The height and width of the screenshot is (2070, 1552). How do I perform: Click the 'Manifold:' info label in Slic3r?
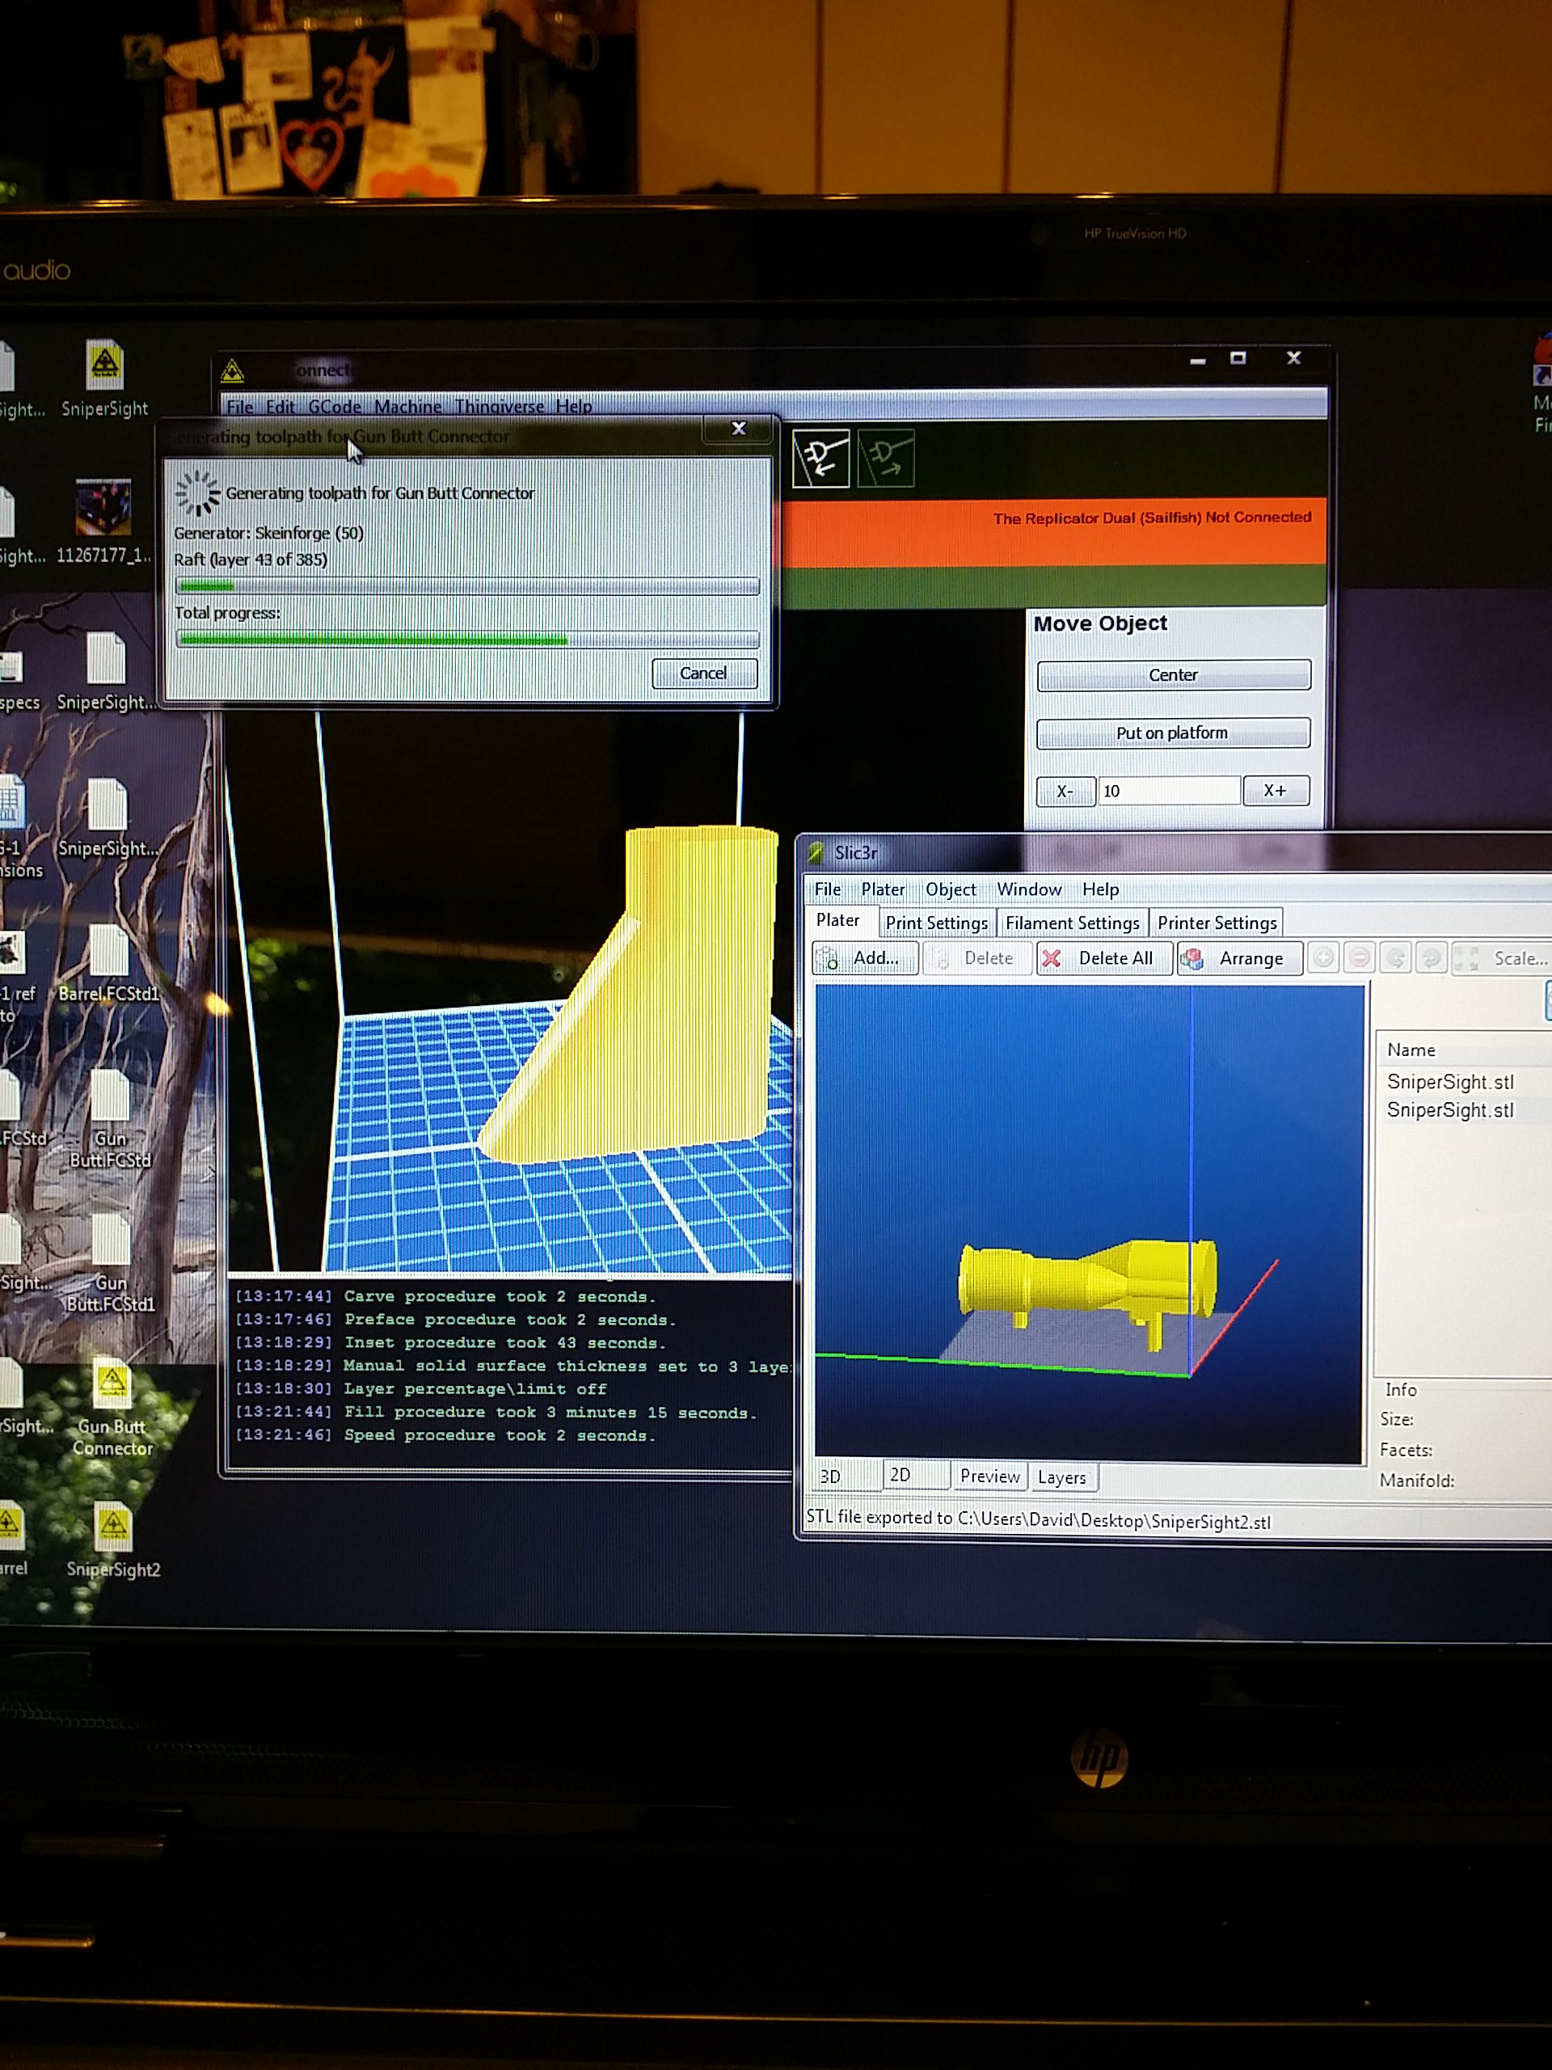point(1416,1481)
